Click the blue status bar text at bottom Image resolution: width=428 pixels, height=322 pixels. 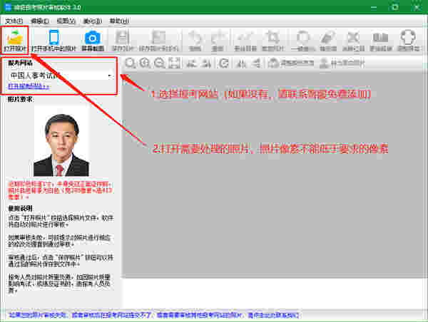154,315
